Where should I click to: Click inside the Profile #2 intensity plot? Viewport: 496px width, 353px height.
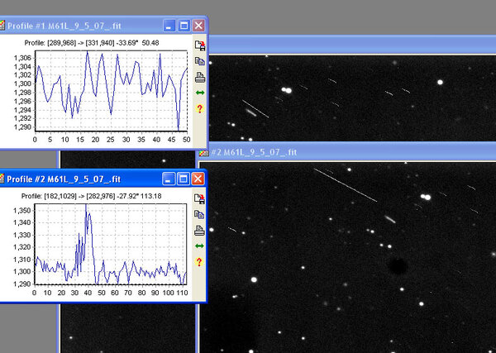pyautogui.click(x=111, y=244)
